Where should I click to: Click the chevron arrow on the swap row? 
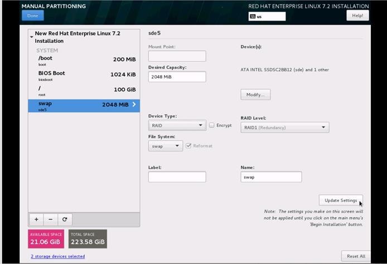(134, 104)
